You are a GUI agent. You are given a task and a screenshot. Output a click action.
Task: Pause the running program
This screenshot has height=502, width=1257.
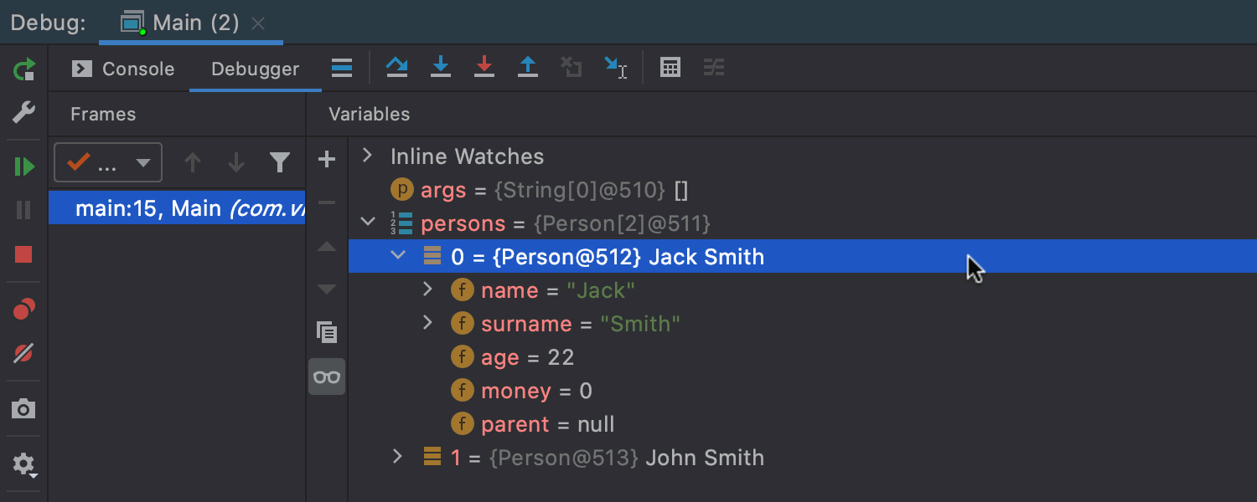pyautogui.click(x=24, y=210)
